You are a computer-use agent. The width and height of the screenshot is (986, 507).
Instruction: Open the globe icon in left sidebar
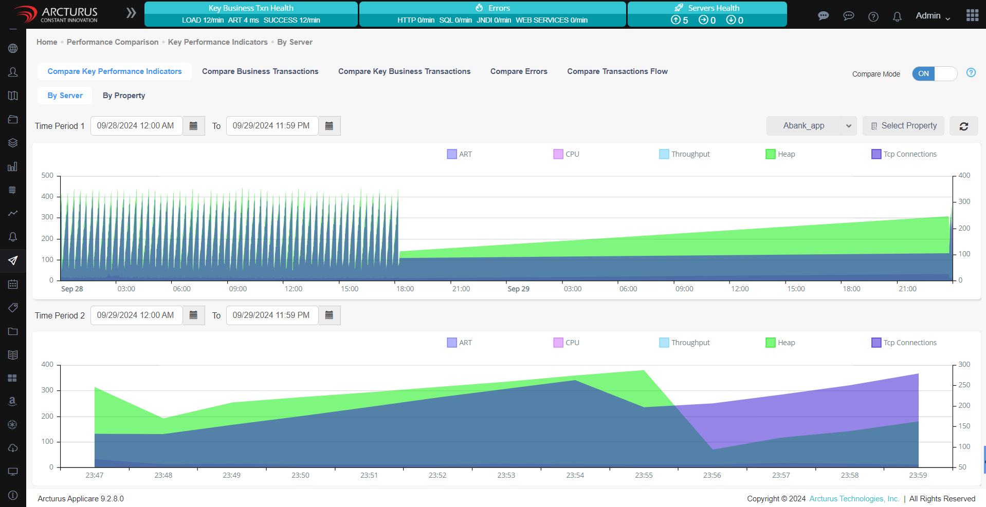13,48
